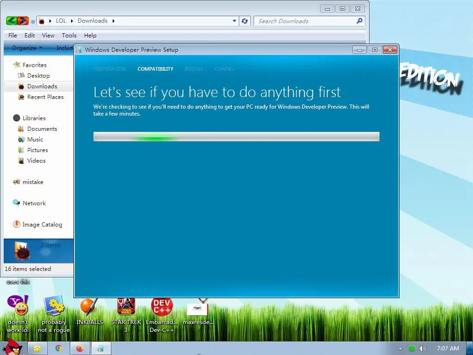Launch the STAR TREK 3 desktop shortcut

click(126, 314)
